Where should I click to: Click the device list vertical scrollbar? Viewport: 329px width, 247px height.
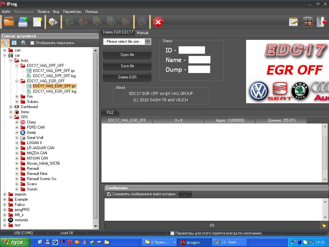[95, 135]
